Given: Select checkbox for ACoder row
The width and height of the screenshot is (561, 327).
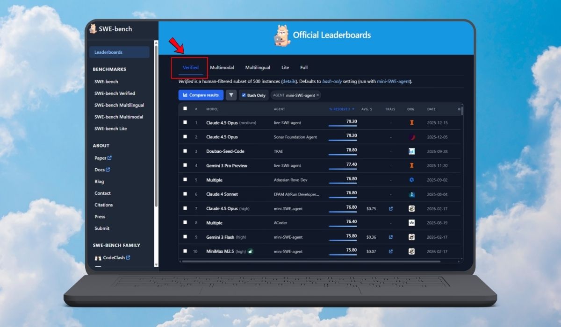Looking at the screenshot, I should pyautogui.click(x=185, y=223).
